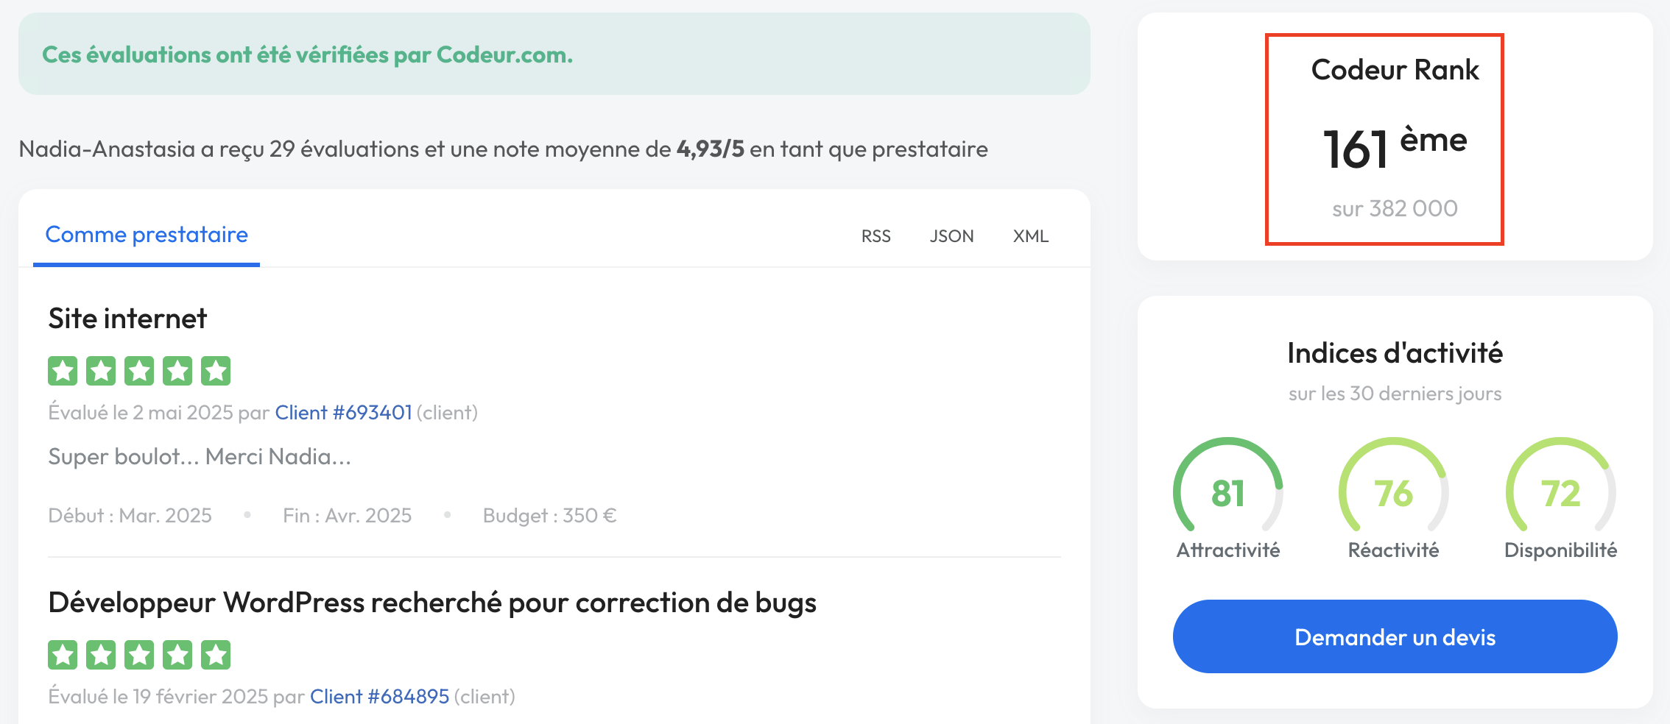
Task: Click the green verified evaluations banner
Action: coord(554,54)
